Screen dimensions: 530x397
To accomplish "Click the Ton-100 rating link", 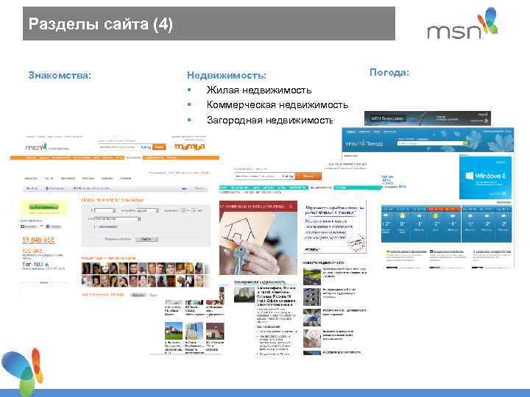I will click(35, 265).
